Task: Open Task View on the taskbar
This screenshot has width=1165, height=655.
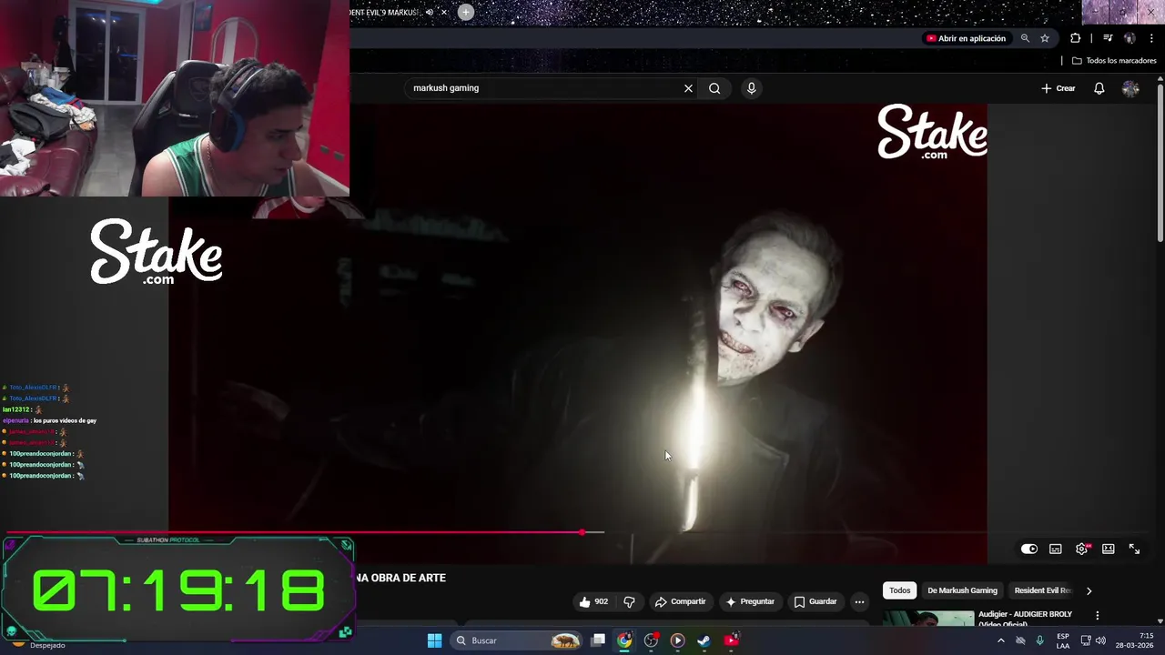Action: tap(598, 640)
